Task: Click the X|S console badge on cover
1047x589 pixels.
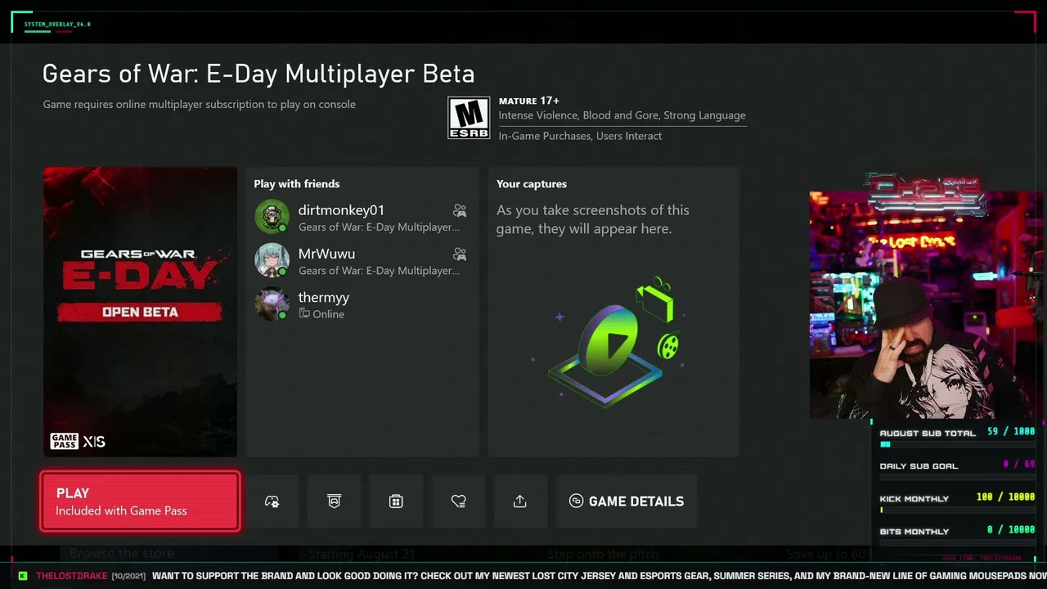Action: coord(94,442)
